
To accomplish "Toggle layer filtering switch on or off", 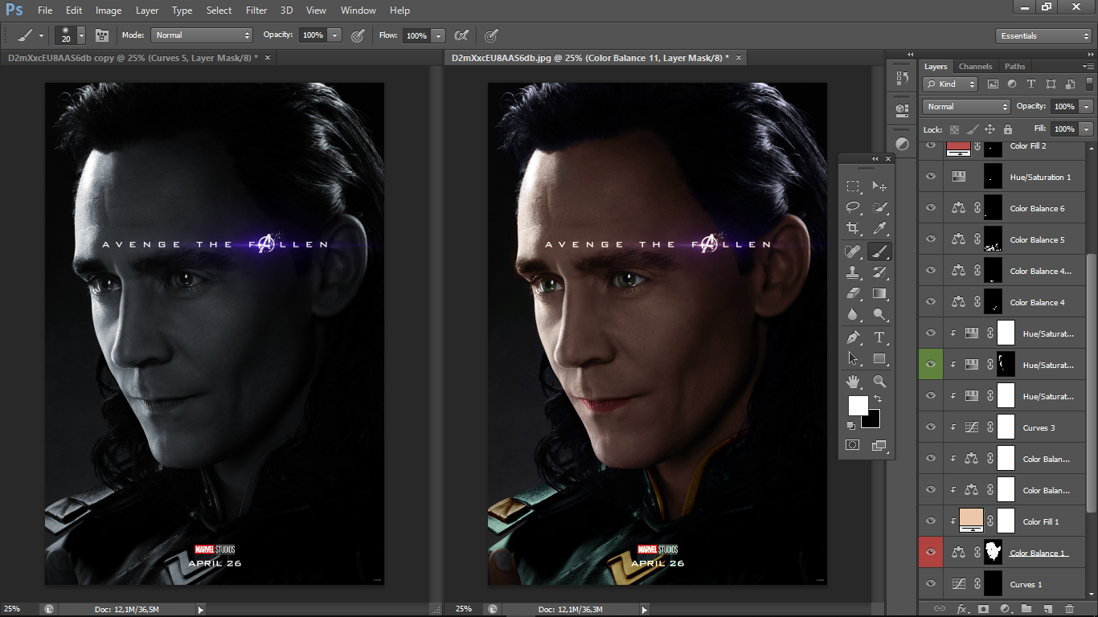I will click(1090, 84).
